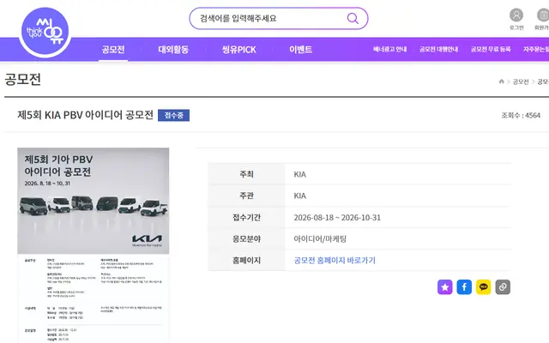Open the 대외활동 menu tab
The height and width of the screenshot is (343, 549).
[x=173, y=50]
